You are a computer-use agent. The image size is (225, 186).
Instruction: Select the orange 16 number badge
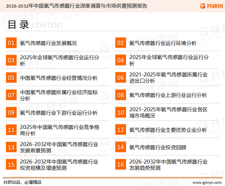coord(121,164)
